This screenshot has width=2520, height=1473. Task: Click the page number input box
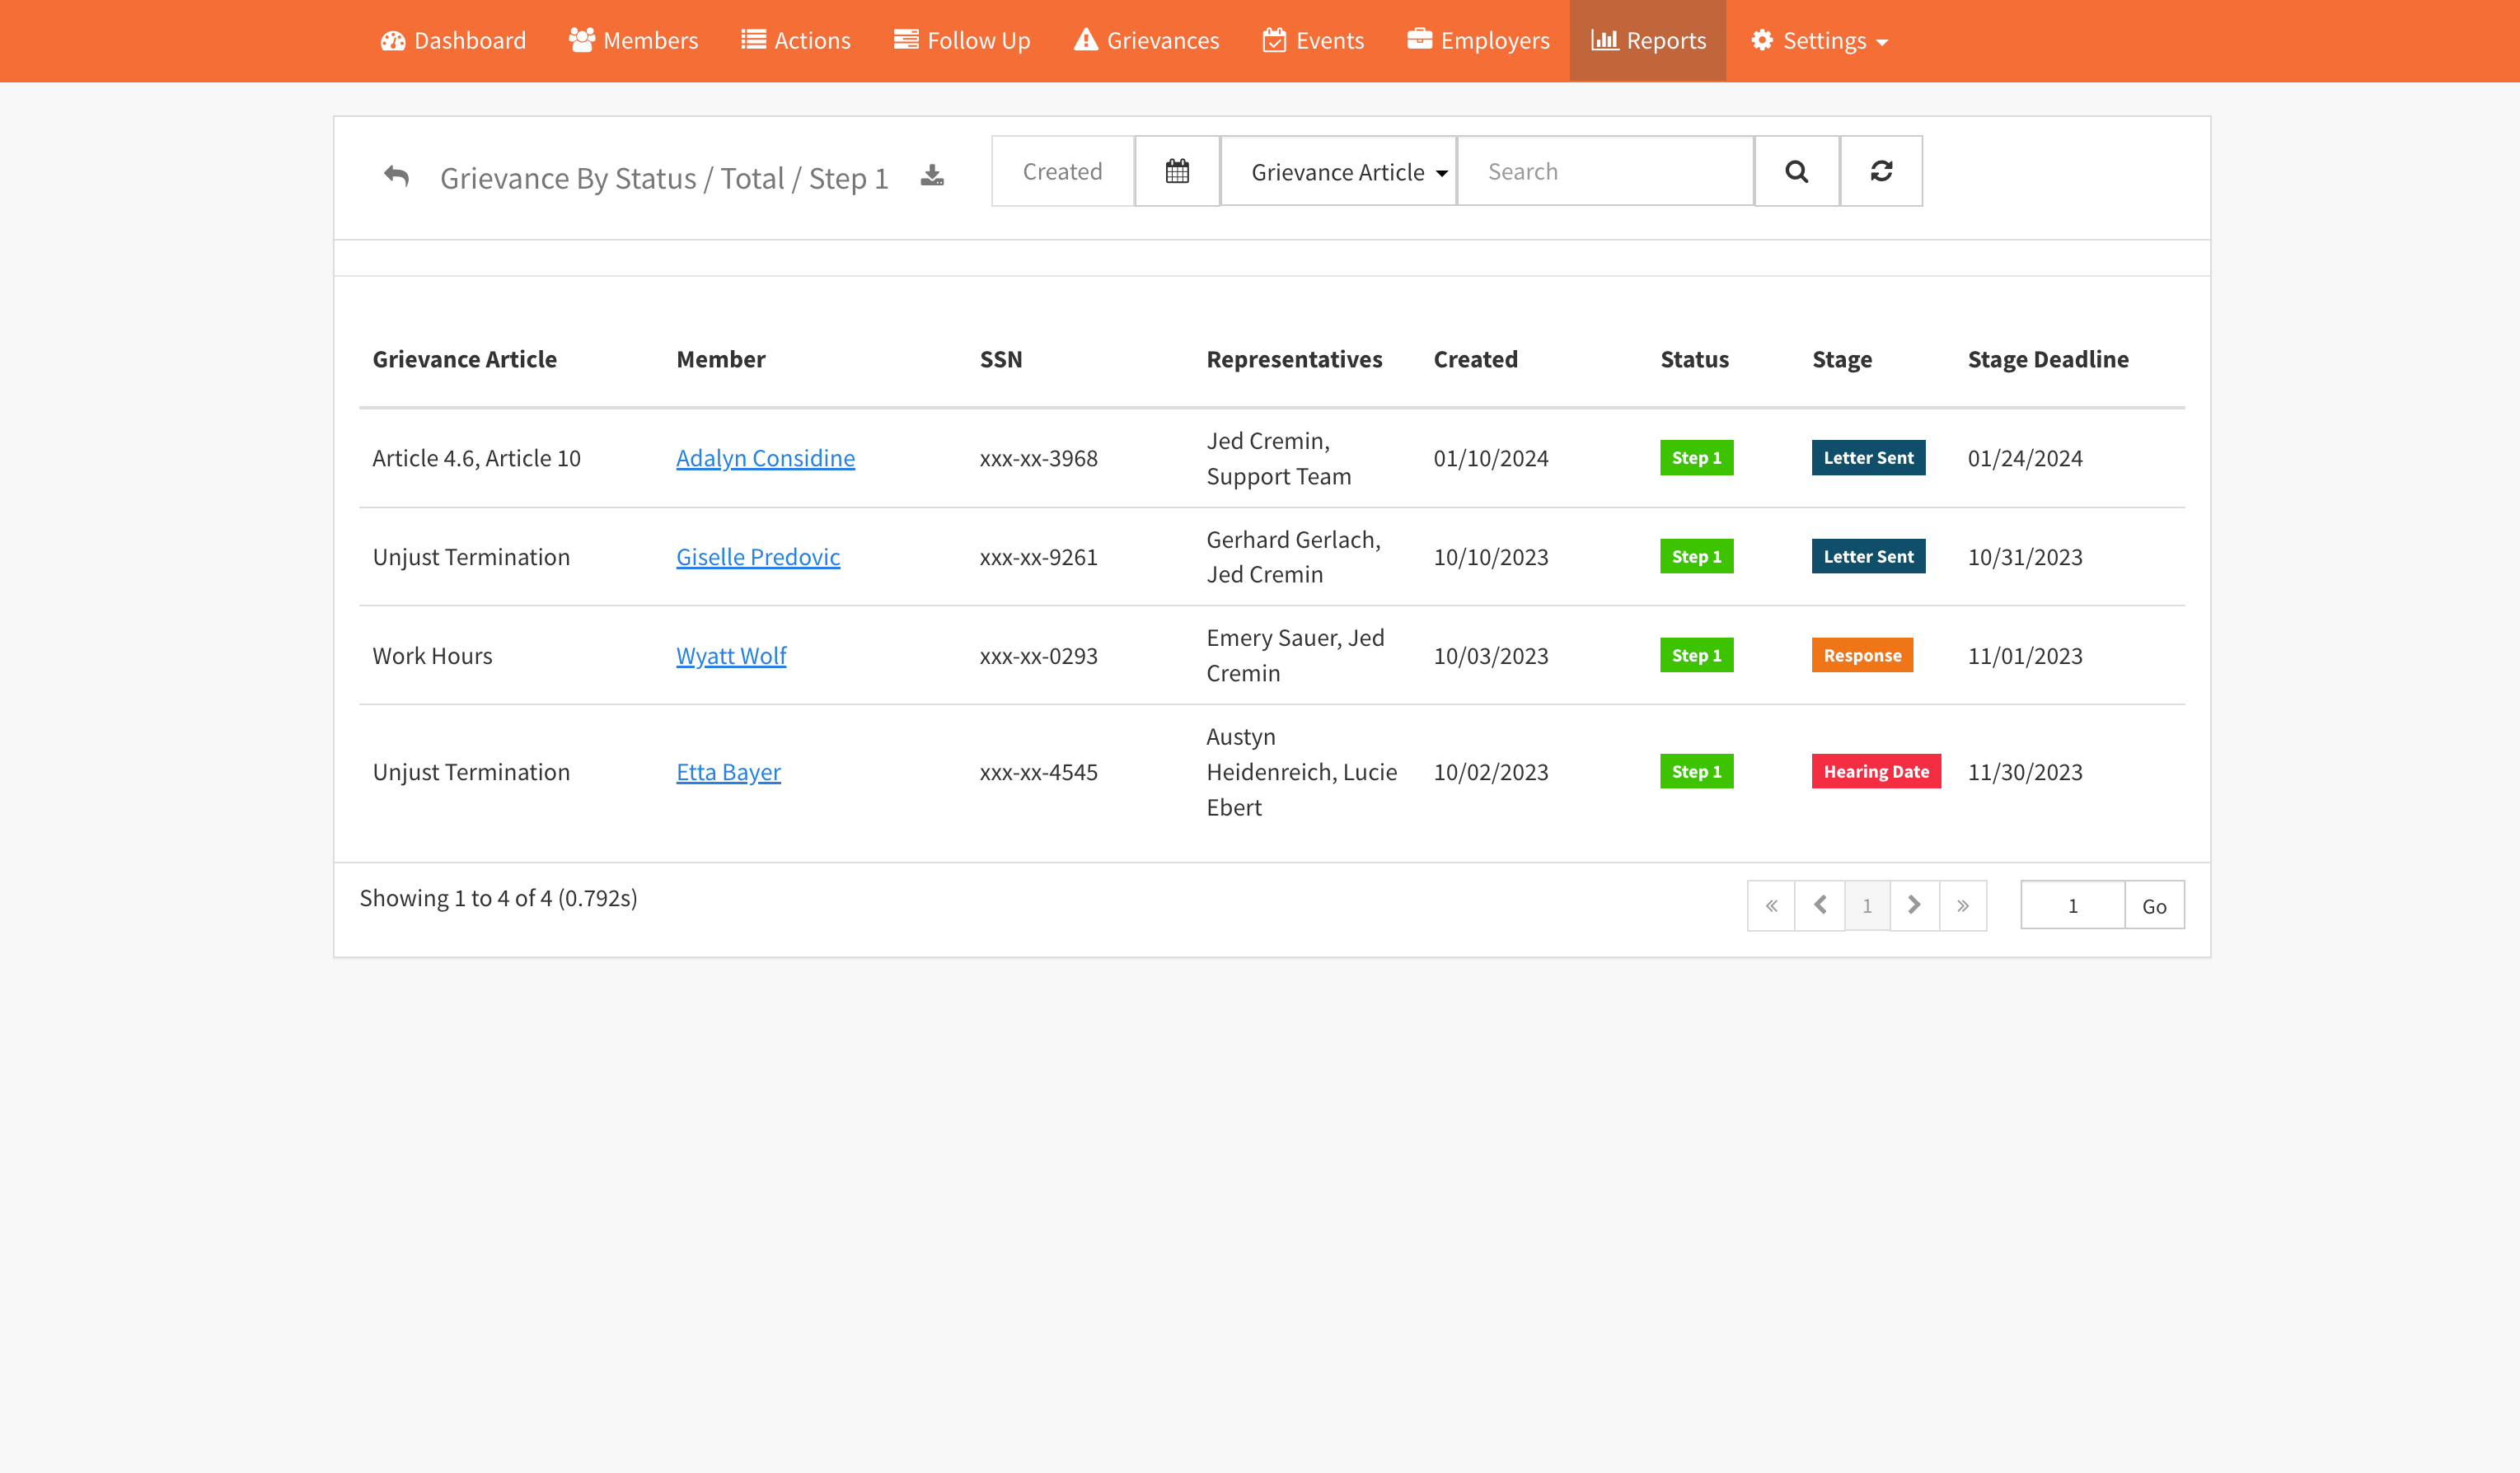click(x=2073, y=906)
